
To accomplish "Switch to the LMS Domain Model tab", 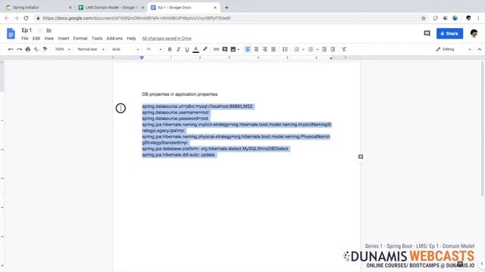I will click(111, 8).
